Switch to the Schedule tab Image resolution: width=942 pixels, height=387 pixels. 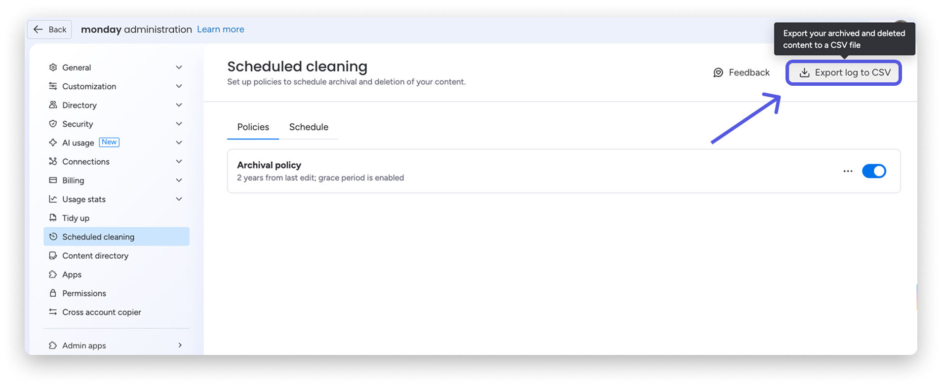tap(309, 127)
